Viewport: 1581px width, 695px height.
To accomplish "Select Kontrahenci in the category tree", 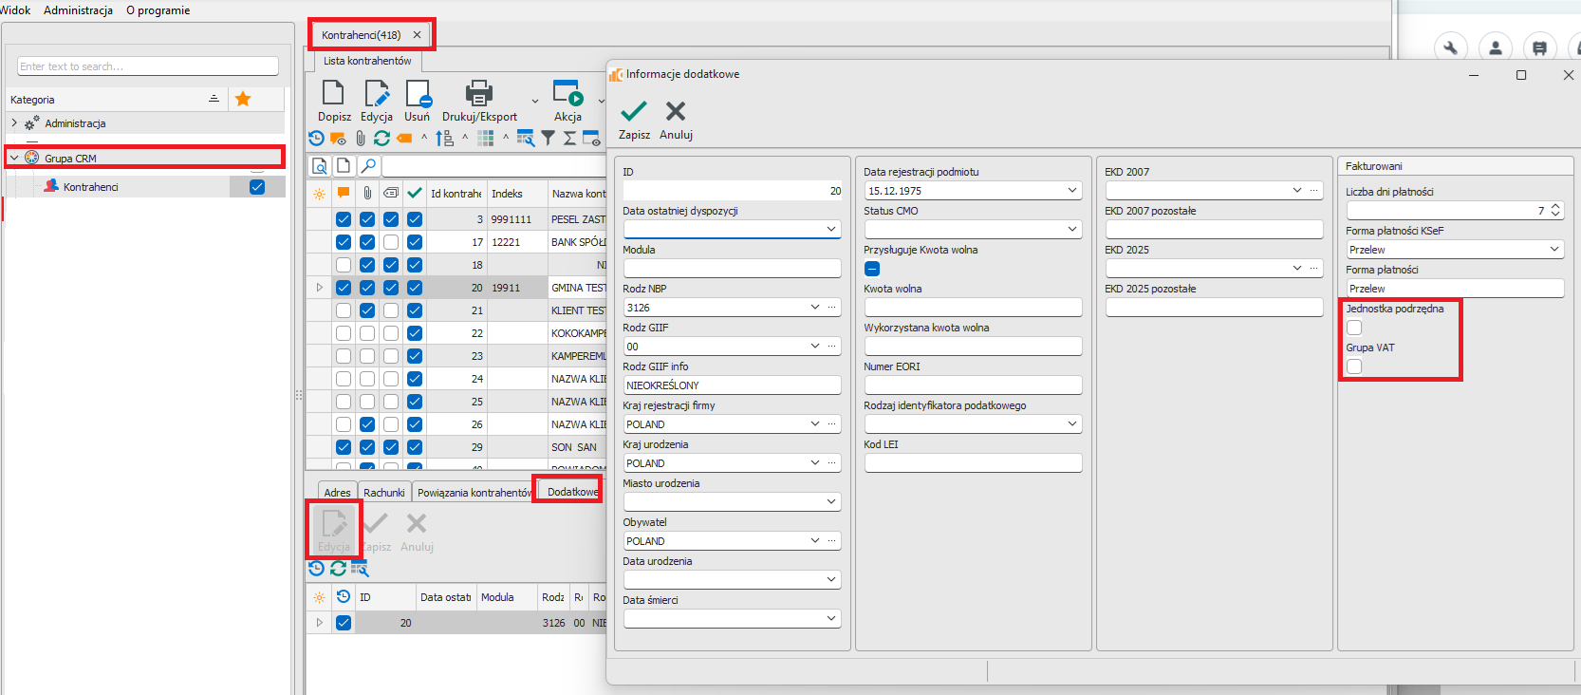I will pyautogui.click(x=90, y=187).
